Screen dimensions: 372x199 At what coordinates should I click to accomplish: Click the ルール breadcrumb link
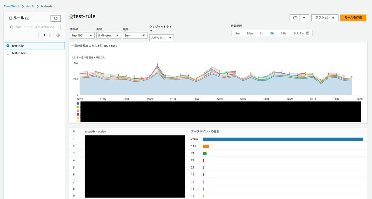[30, 6]
